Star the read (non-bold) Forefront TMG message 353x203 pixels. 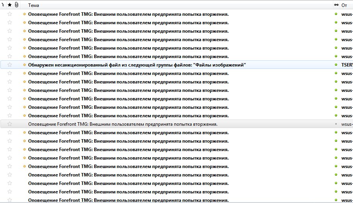pos(10,124)
